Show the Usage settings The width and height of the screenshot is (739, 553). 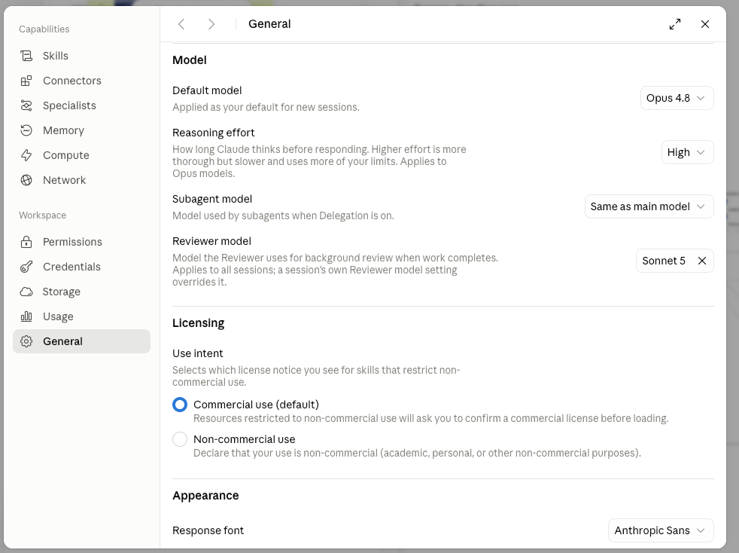[x=81, y=316]
